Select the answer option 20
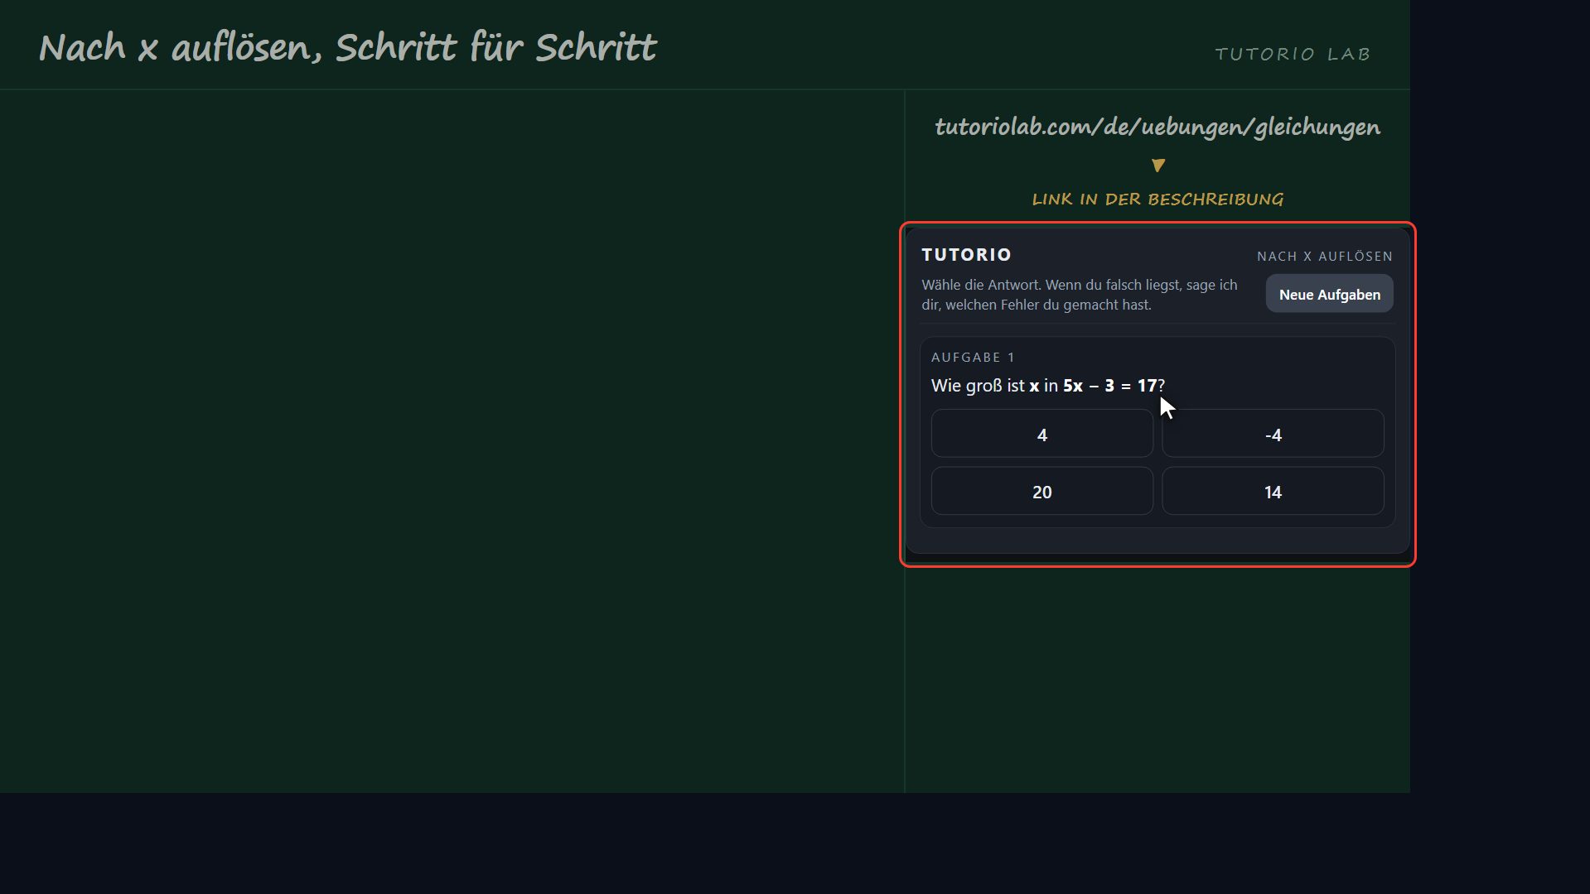 (1041, 491)
